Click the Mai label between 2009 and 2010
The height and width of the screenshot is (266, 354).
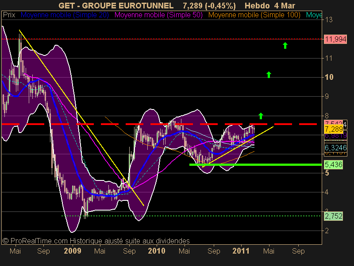click(x=100, y=251)
